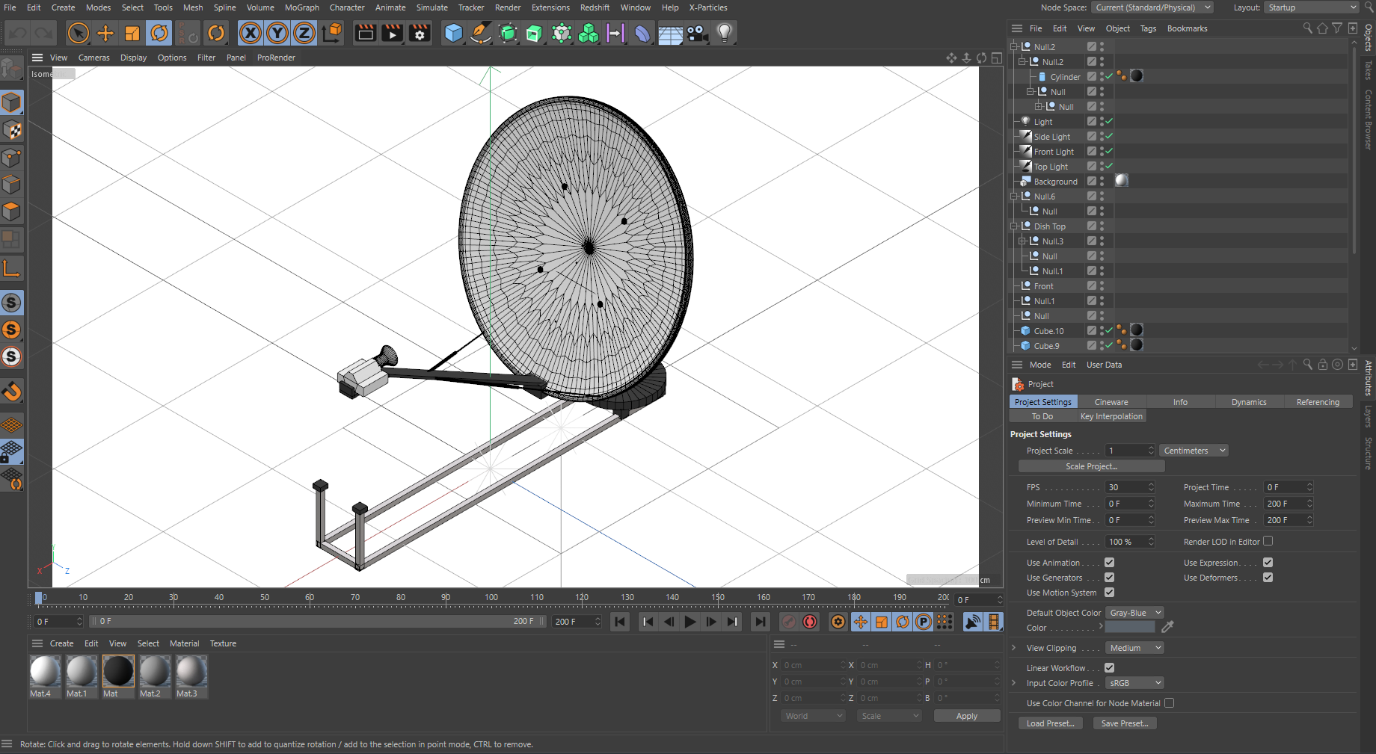This screenshot has height=754, width=1376.
Task: Open Input Color Profile sRGB dropdown
Action: (x=1134, y=683)
